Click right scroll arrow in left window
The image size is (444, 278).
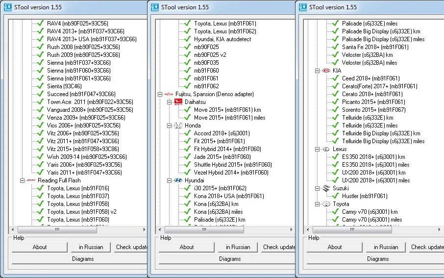(x=144, y=229)
